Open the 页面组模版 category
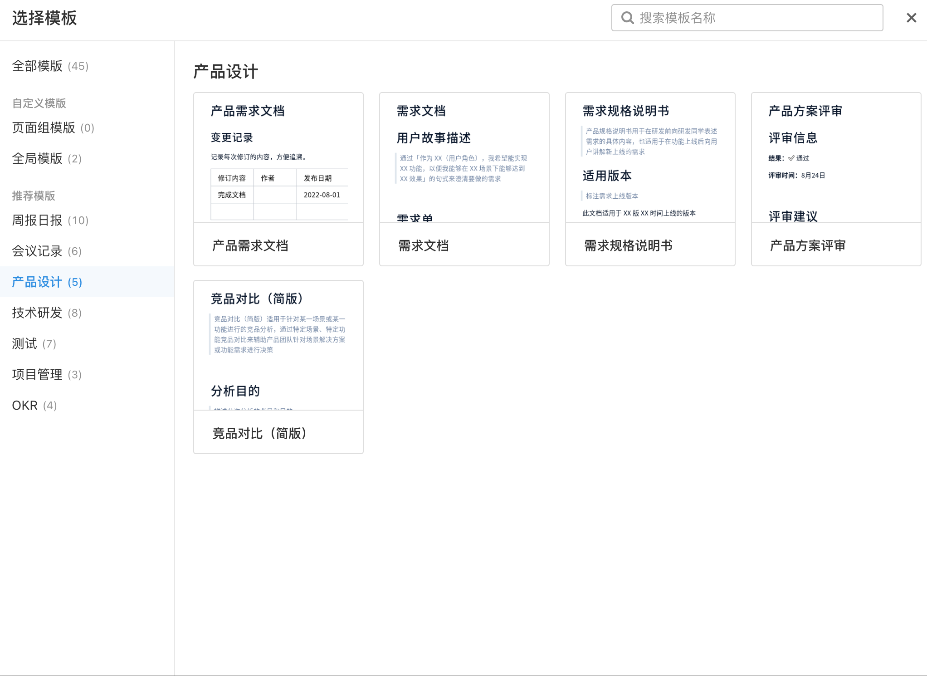927x676 pixels. coord(52,128)
